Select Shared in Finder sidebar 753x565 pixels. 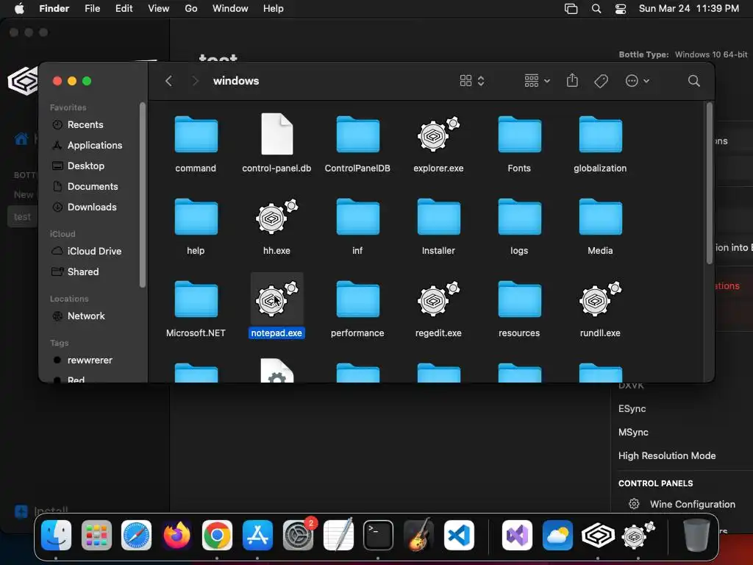82,272
